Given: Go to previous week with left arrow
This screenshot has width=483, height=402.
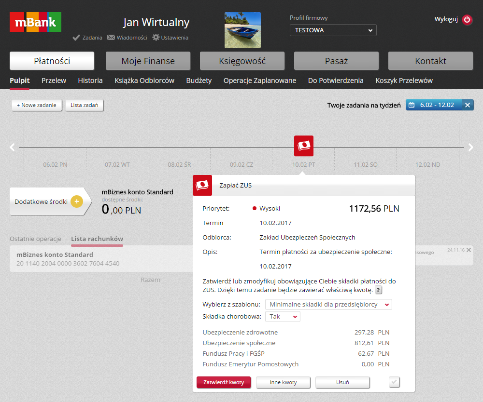Looking at the screenshot, I should point(12,147).
